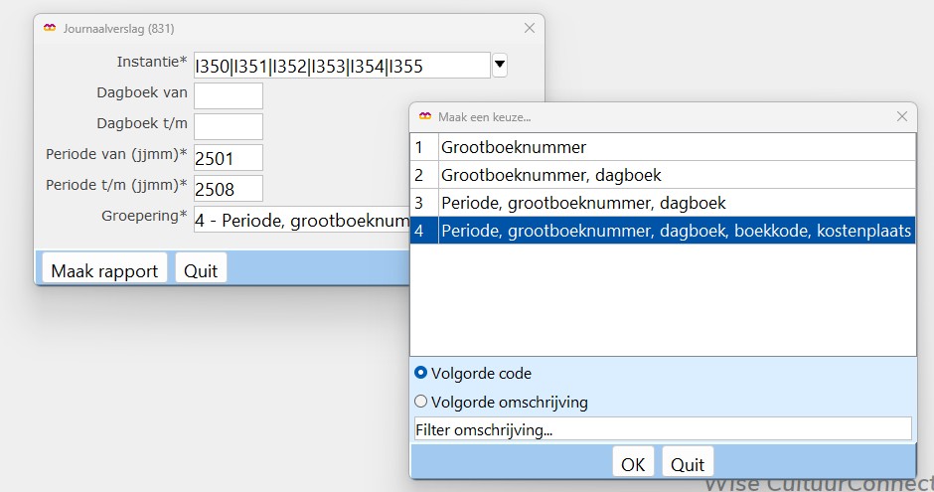Close the Journaalverslag window
Screen dimensions: 934x492
[x=530, y=29]
